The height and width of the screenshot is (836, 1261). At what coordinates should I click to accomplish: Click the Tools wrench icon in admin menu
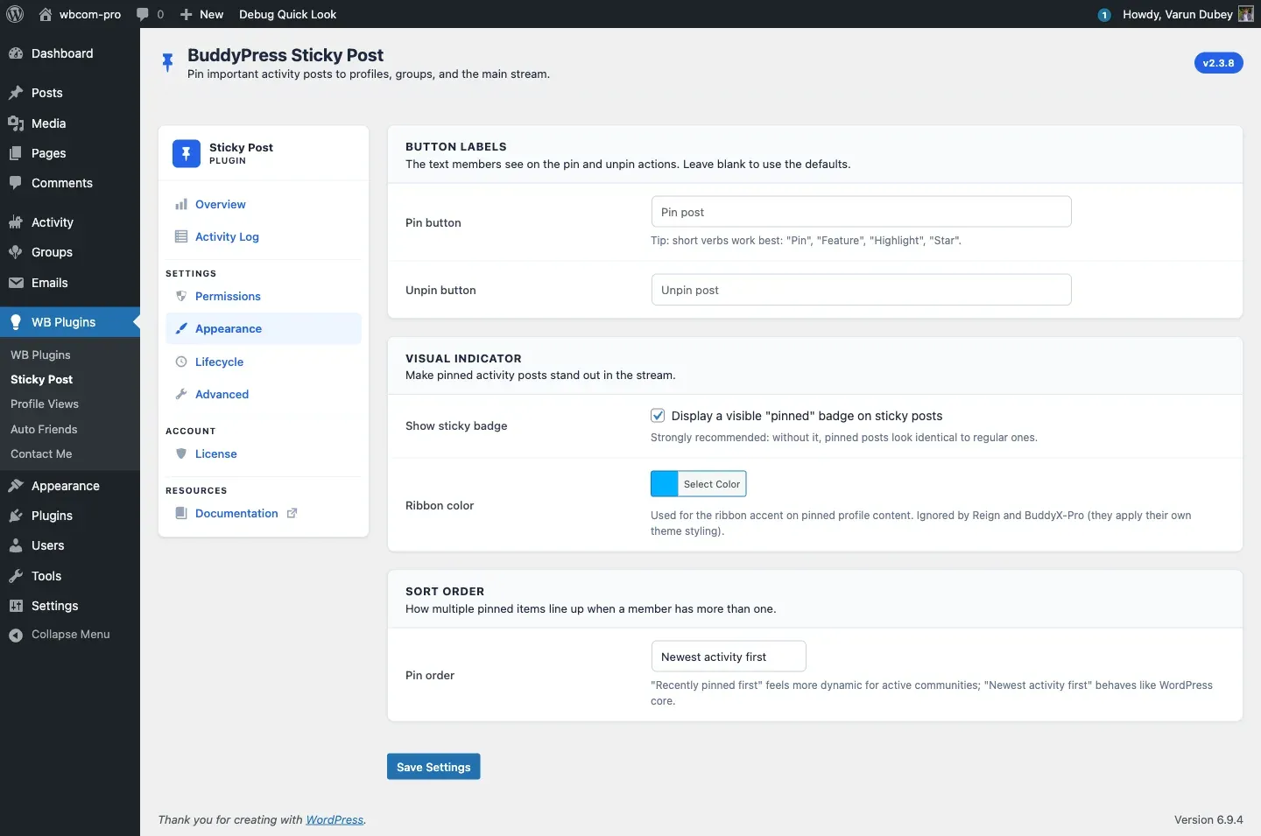click(x=16, y=576)
